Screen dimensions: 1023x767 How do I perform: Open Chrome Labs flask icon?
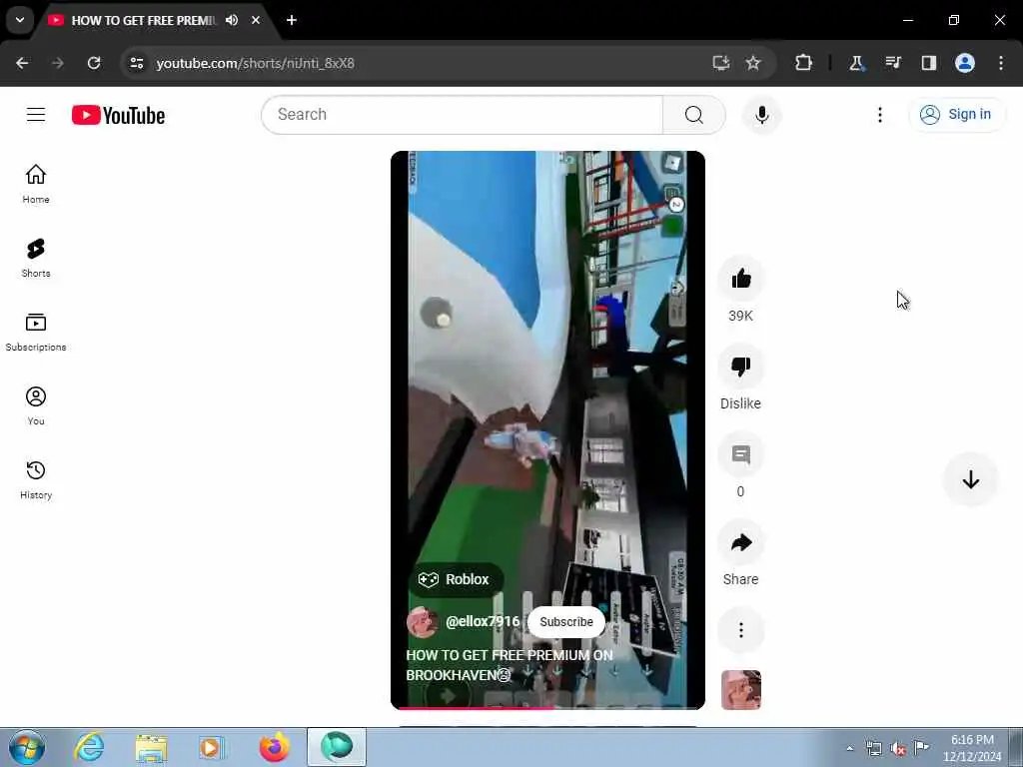click(856, 63)
